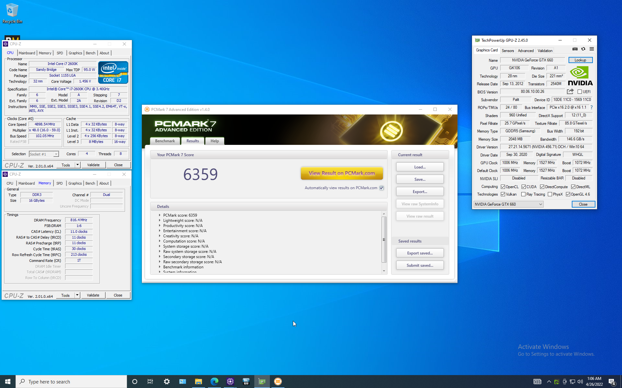Open the News and interests tray icon
The height and width of the screenshot is (388, 622).
click(537, 382)
